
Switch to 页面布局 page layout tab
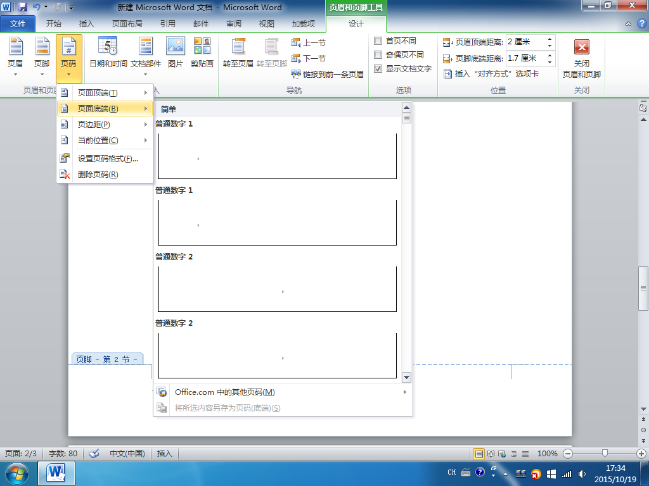click(127, 24)
